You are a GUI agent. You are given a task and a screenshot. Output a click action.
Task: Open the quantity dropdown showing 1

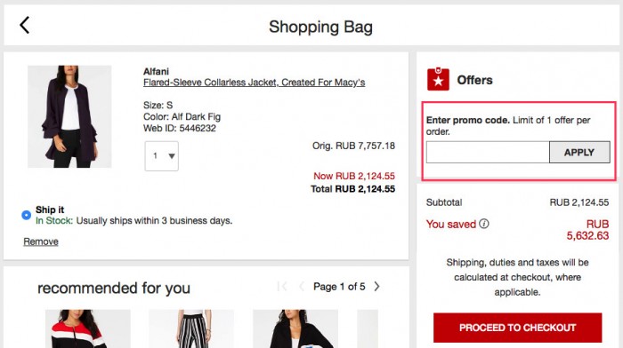[x=161, y=155]
